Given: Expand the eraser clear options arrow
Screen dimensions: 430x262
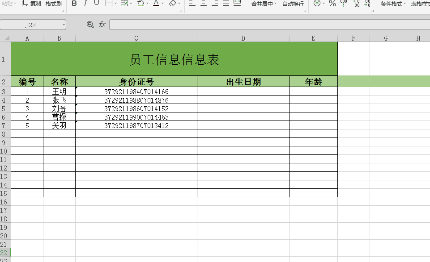Looking at the screenshot, I should click(x=179, y=4).
